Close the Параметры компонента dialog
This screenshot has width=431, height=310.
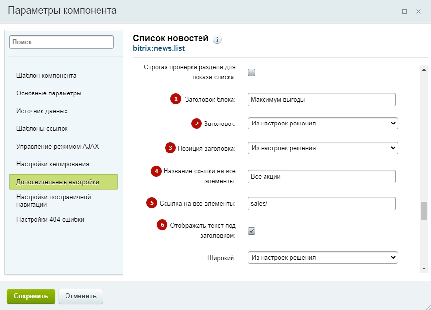click(x=418, y=11)
